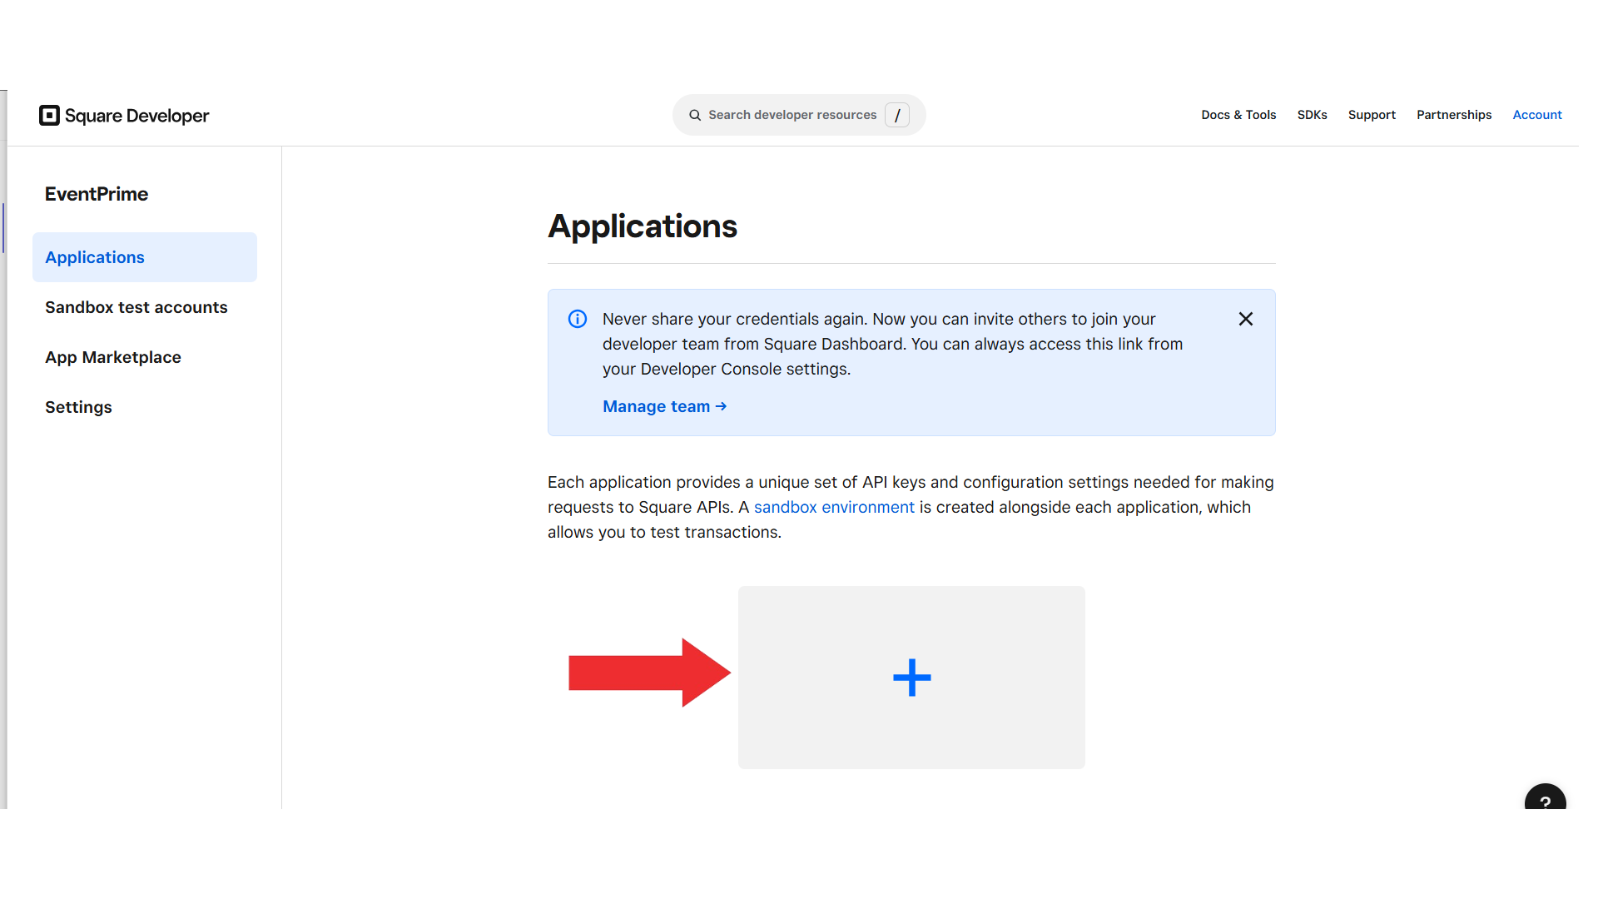This screenshot has width=1598, height=899.
Task: Click the Manage team arrow link
Action: pos(664,406)
